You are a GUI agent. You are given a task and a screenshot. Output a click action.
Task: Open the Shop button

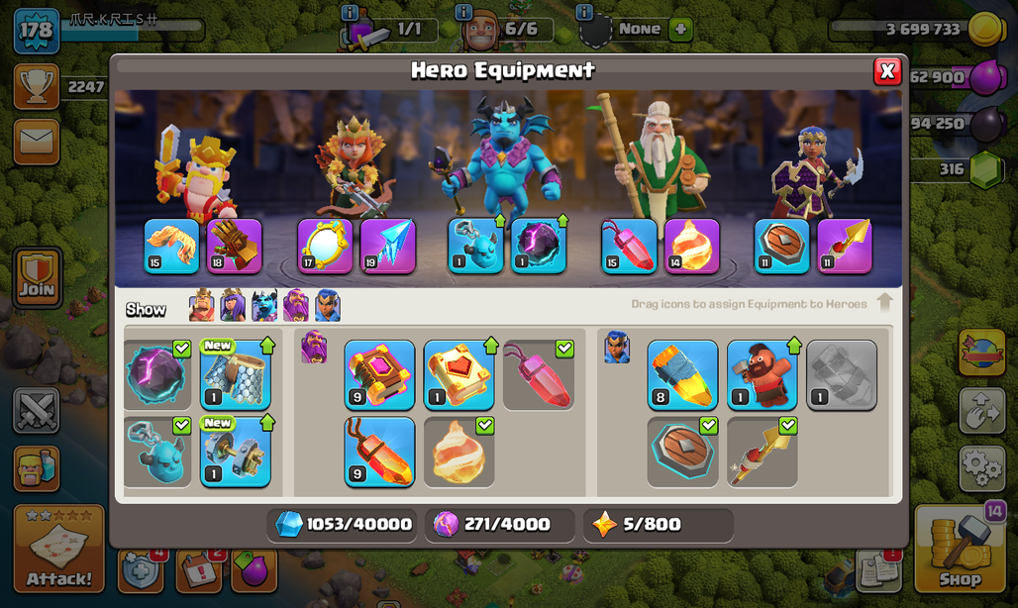(x=960, y=549)
